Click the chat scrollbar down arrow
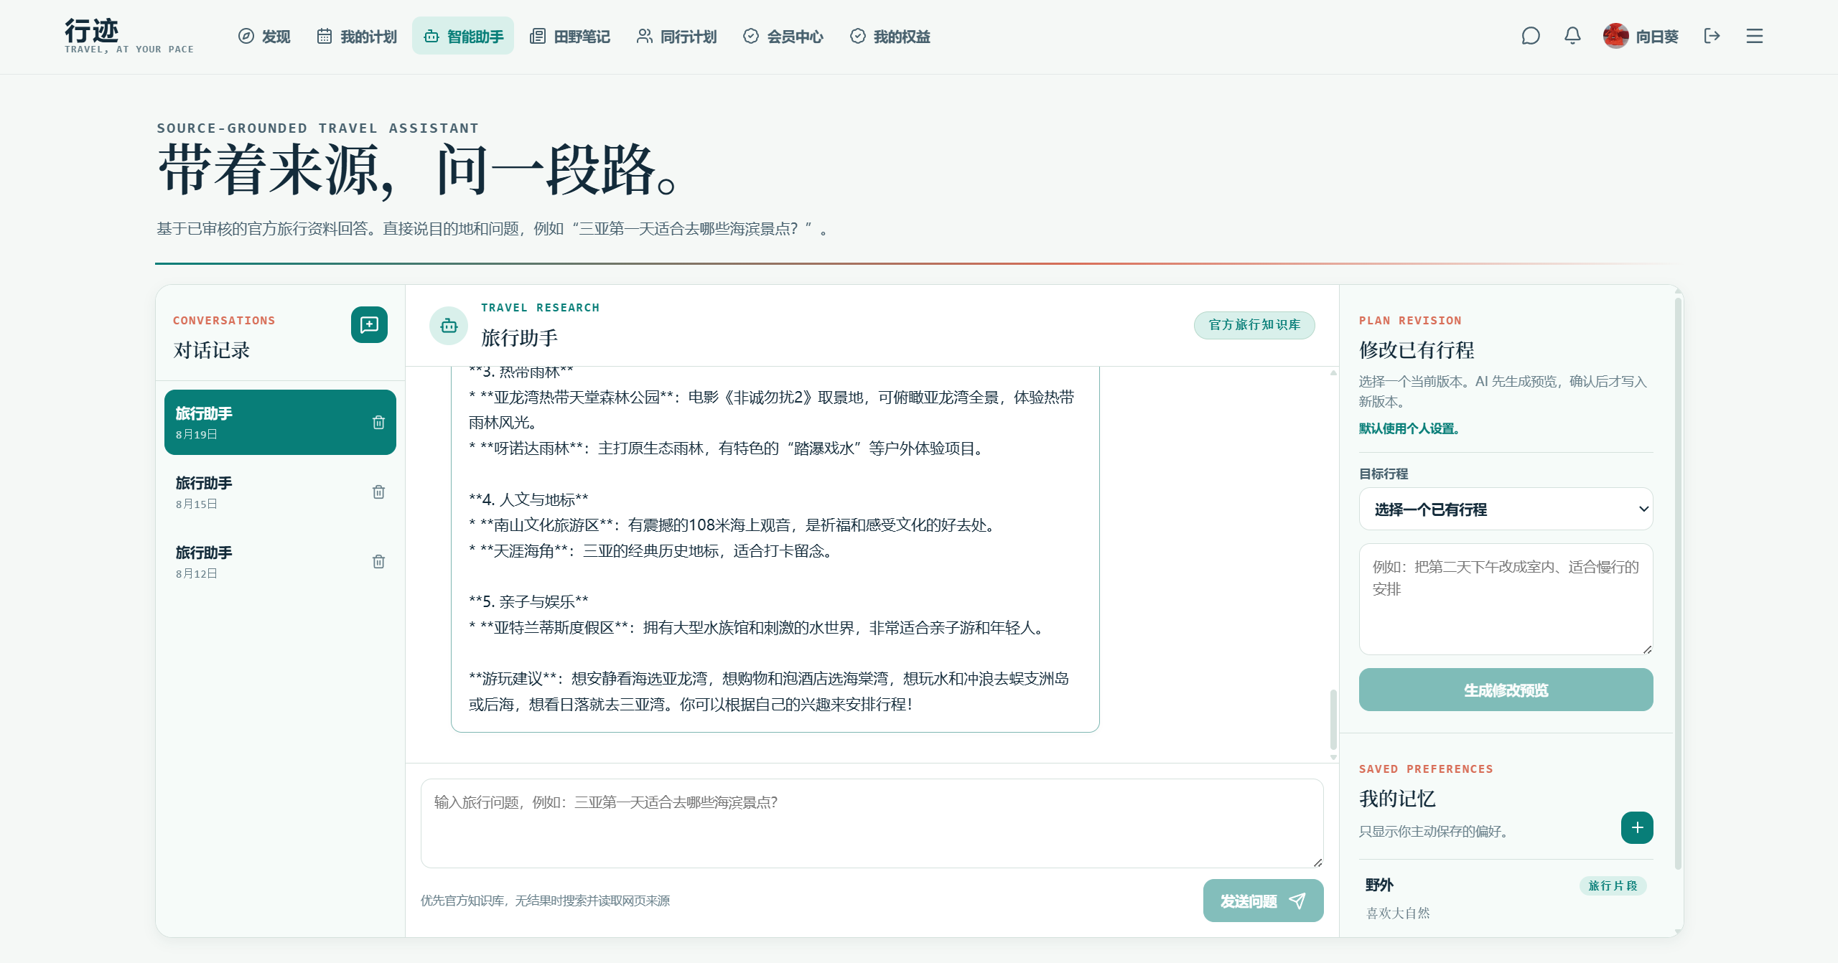 pos(1333,758)
